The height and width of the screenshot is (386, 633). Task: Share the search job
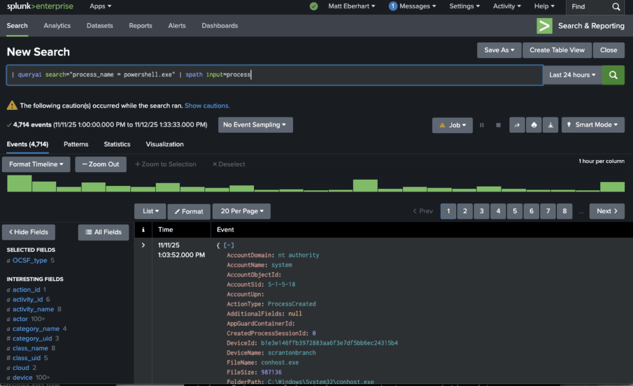tap(517, 125)
